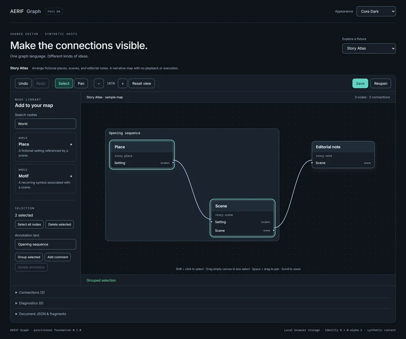The height and width of the screenshot is (339, 406).
Task: Open the Story Atlas fixture dropdown
Action: pos(369,48)
